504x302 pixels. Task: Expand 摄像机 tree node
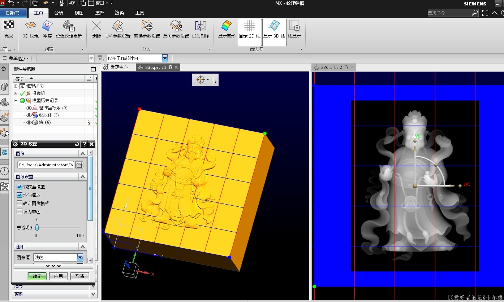[x=16, y=93]
